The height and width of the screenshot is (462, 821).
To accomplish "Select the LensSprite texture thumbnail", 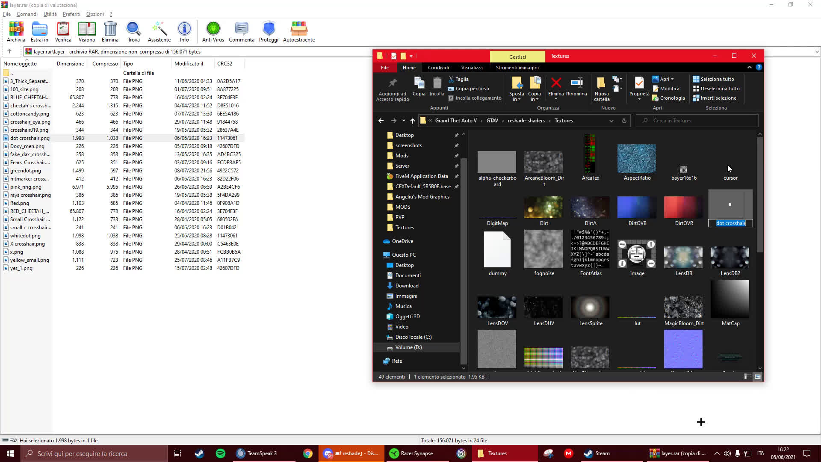I will (590, 307).
